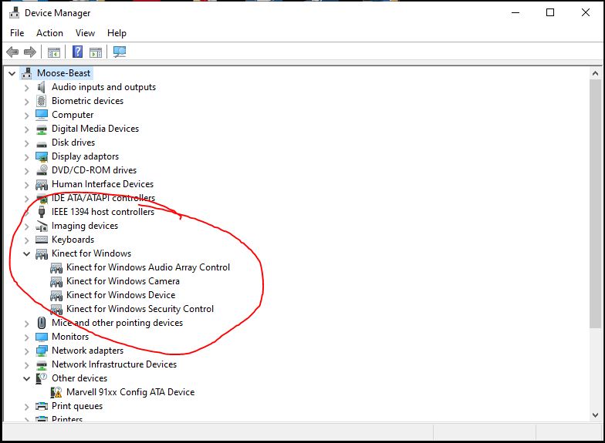Click the Biometric devices fingerprint icon
605x443 pixels.
42,101
